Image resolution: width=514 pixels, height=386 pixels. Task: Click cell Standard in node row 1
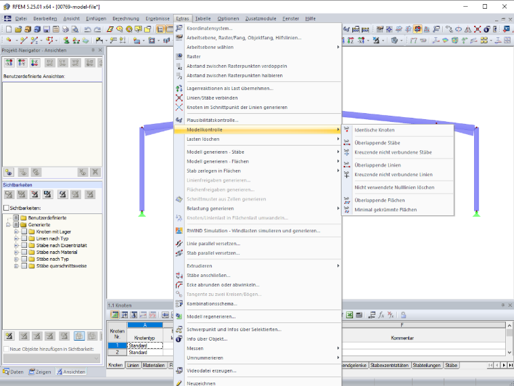(145, 345)
